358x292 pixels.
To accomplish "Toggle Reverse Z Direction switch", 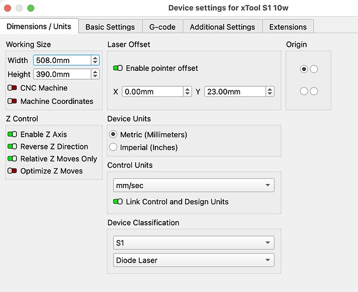I will (x=12, y=147).
